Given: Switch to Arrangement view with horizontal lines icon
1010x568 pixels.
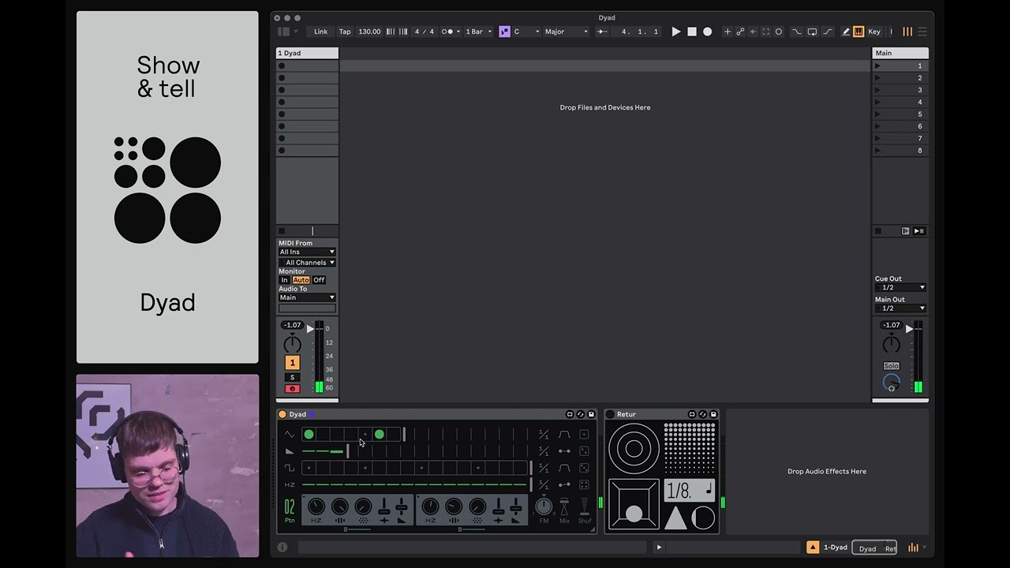Looking at the screenshot, I should tap(922, 32).
